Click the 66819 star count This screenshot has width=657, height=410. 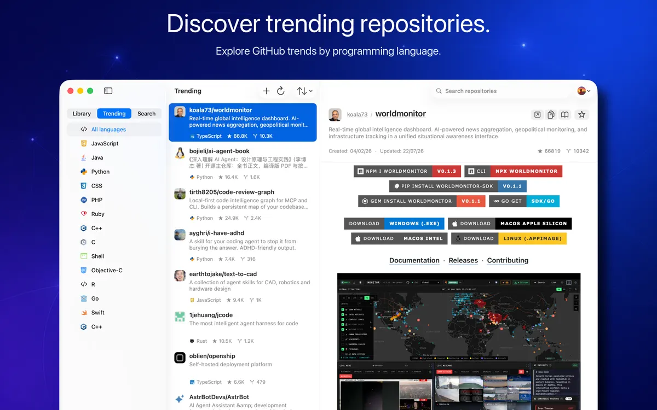click(x=549, y=151)
